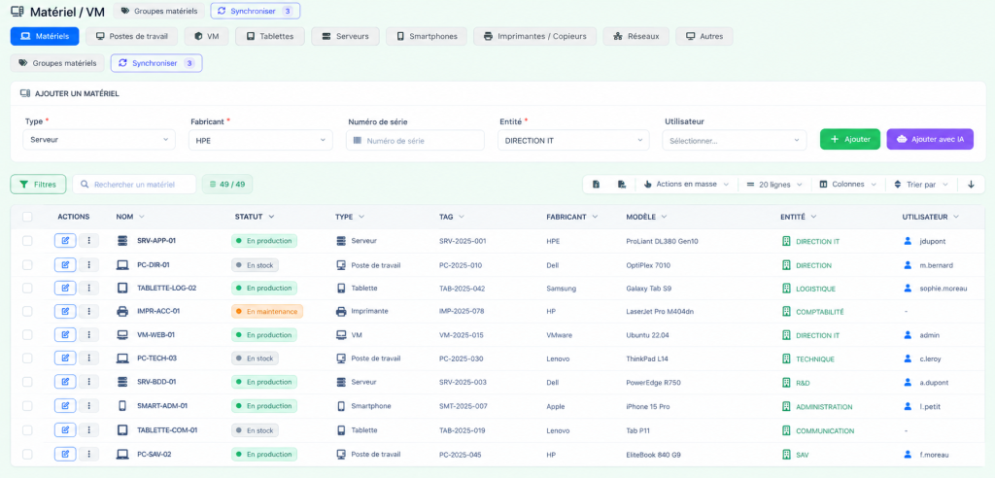Viewport: 995px width, 478px height.
Task: Click the green Ajouter button
Action: 850,139
